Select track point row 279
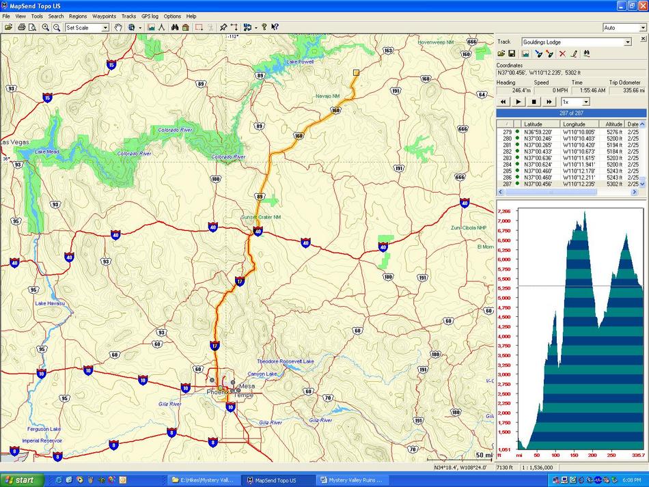 [568, 132]
